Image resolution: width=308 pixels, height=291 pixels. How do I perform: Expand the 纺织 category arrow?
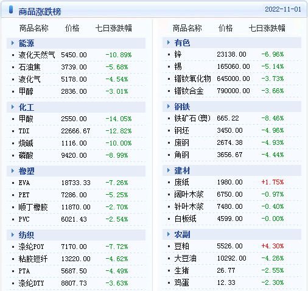pyautogui.click(x=13, y=234)
